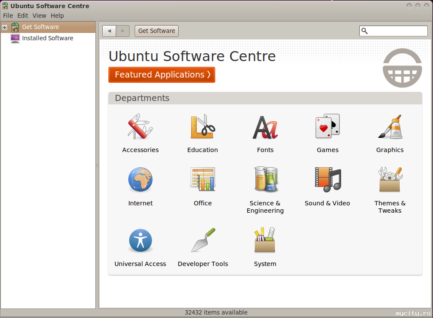433x318 pixels.
Task: Open the Education department icon
Action: (203, 127)
